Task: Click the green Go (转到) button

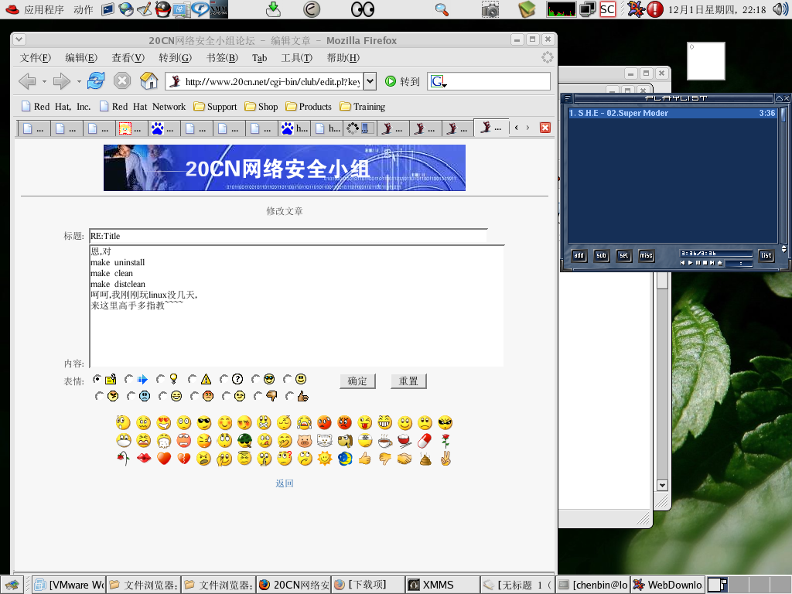Action: click(402, 81)
